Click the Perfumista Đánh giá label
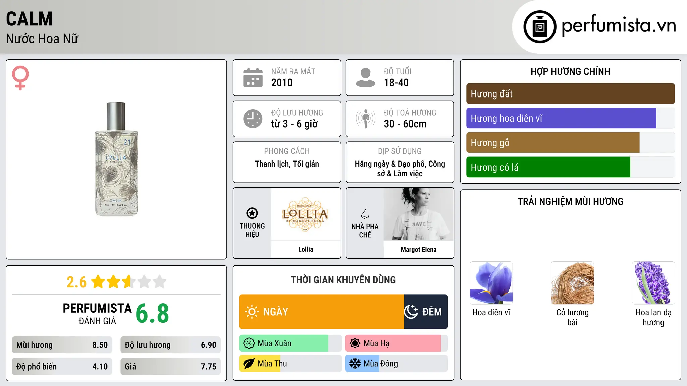This screenshot has height=386, width=687. point(97,314)
